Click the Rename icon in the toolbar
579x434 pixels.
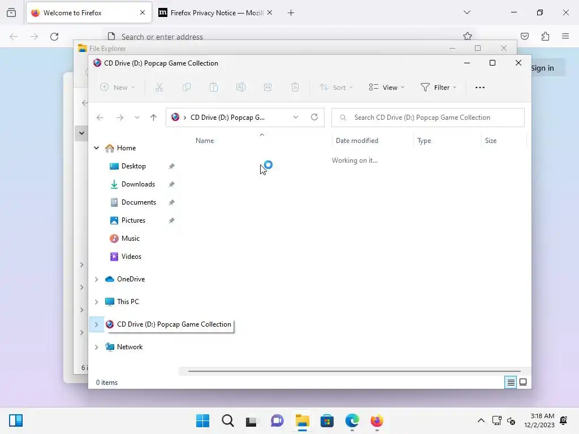coord(241,88)
